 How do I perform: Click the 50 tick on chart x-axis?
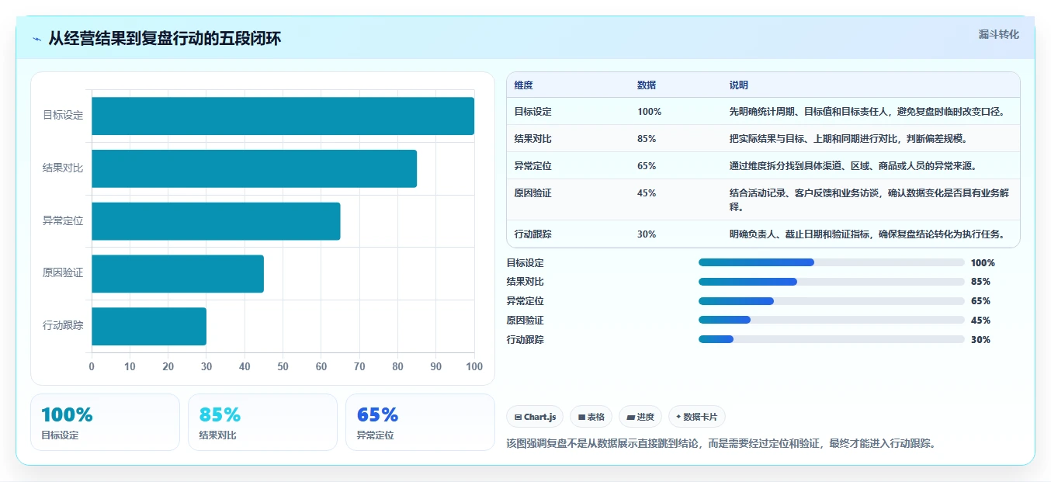click(283, 366)
